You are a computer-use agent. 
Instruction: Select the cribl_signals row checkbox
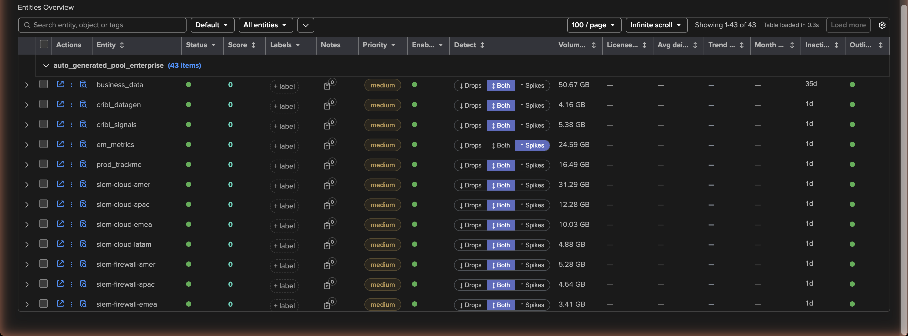tap(44, 124)
